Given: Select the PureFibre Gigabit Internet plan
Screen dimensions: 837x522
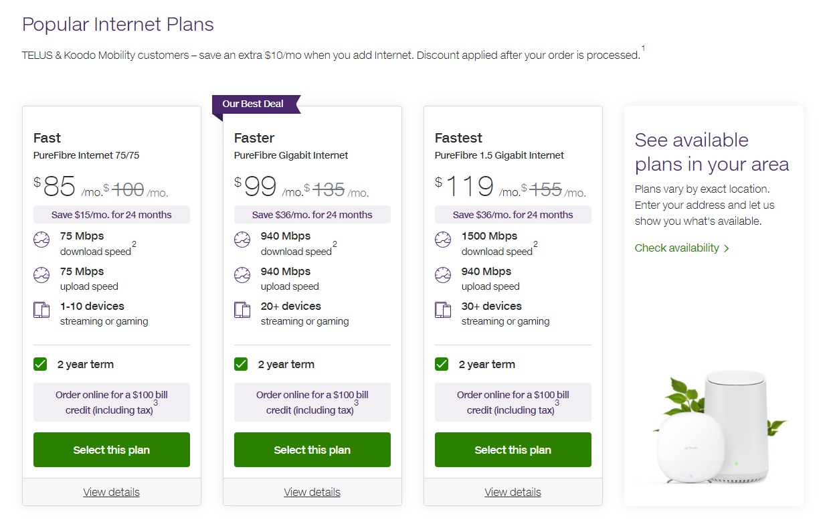Looking at the screenshot, I should 312,450.
